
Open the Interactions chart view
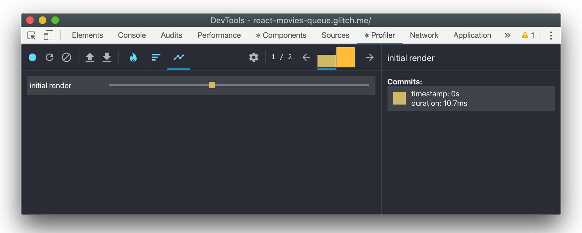click(178, 57)
